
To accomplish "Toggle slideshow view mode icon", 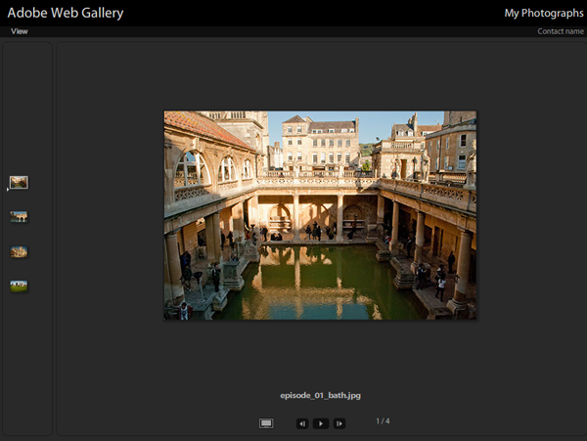I will tap(266, 423).
